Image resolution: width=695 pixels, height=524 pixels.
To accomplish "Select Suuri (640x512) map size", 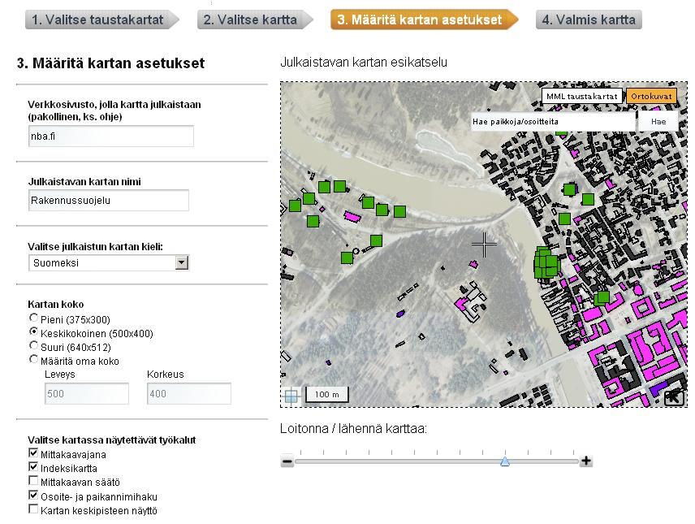I will pyautogui.click(x=33, y=345).
